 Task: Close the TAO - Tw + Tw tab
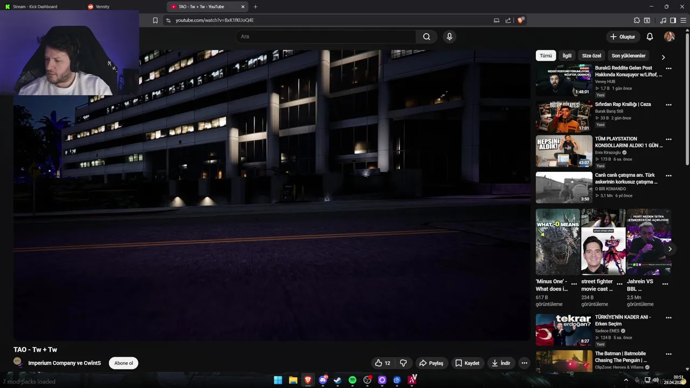click(243, 7)
